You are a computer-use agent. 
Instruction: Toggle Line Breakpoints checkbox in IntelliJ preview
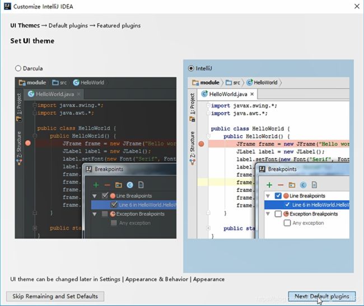(278, 196)
